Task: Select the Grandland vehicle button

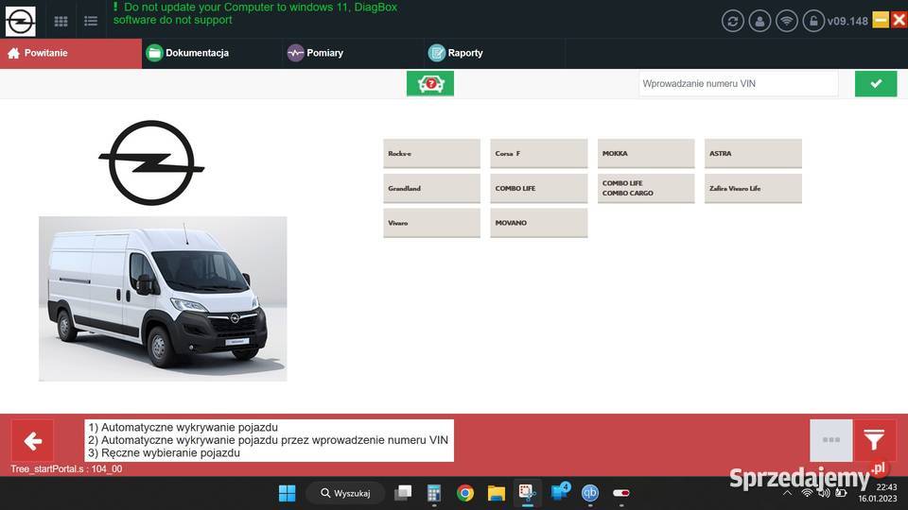Action: coord(431,189)
